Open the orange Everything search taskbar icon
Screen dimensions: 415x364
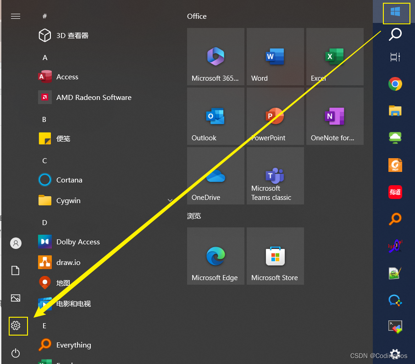pos(395,219)
